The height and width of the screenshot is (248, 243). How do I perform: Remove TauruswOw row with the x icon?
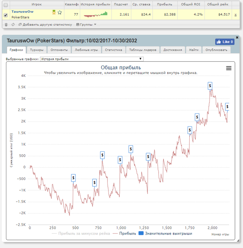point(236,15)
